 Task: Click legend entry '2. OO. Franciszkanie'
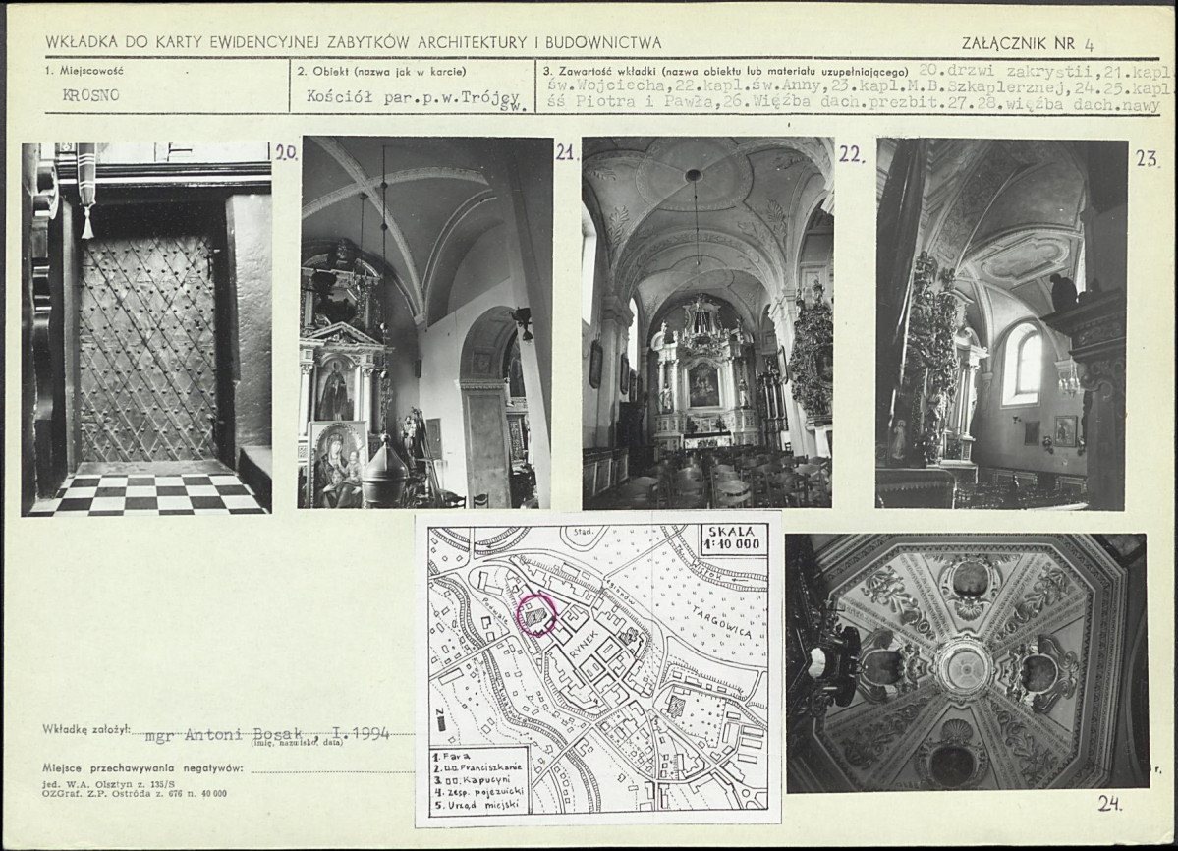coord(477,767)
